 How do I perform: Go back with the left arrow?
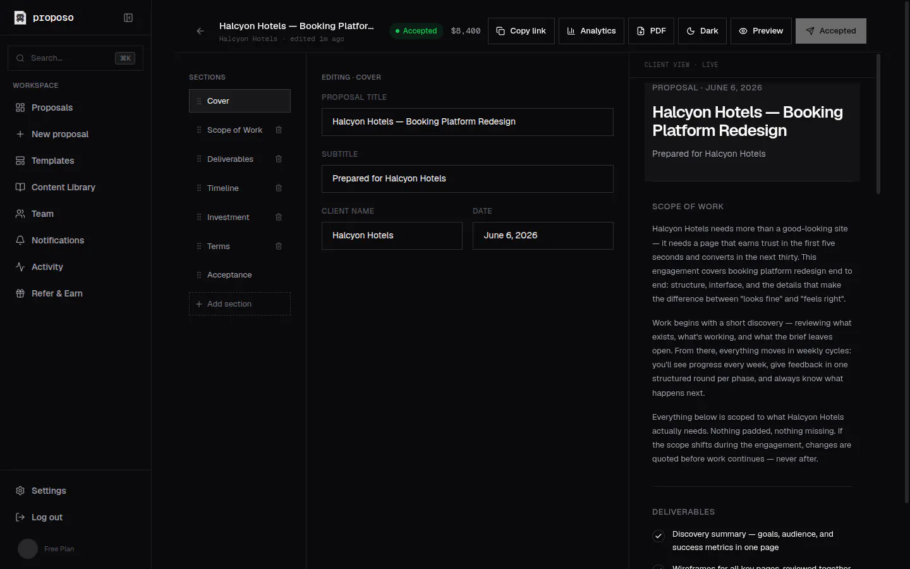tap(200, 31)
